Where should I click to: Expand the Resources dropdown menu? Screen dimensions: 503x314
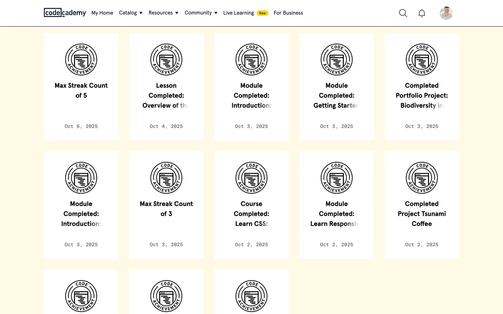coord(163,13)
